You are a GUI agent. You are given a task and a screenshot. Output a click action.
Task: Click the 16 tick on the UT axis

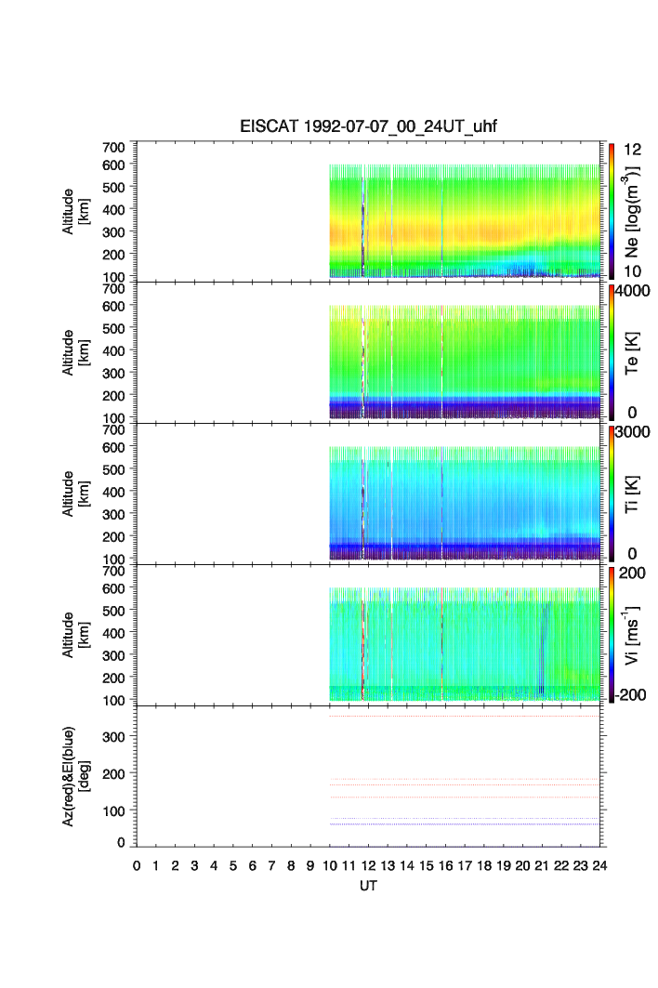(x=445, y=865)
